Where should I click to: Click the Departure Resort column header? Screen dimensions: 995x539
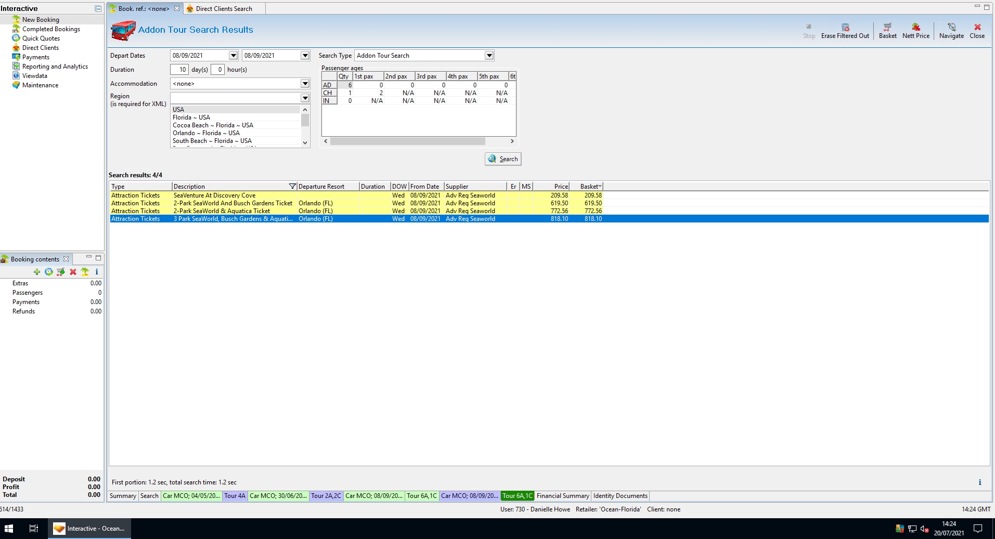328,186
